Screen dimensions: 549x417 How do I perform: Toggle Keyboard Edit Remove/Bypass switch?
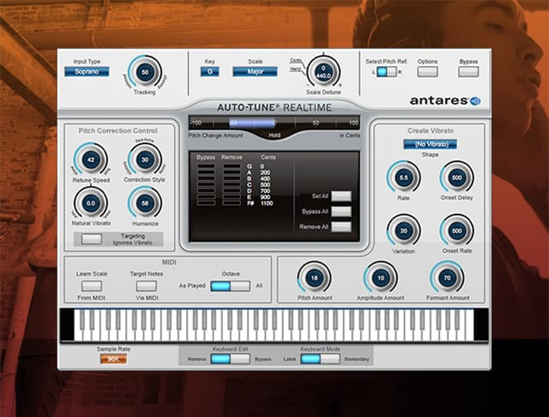(231, 359)
